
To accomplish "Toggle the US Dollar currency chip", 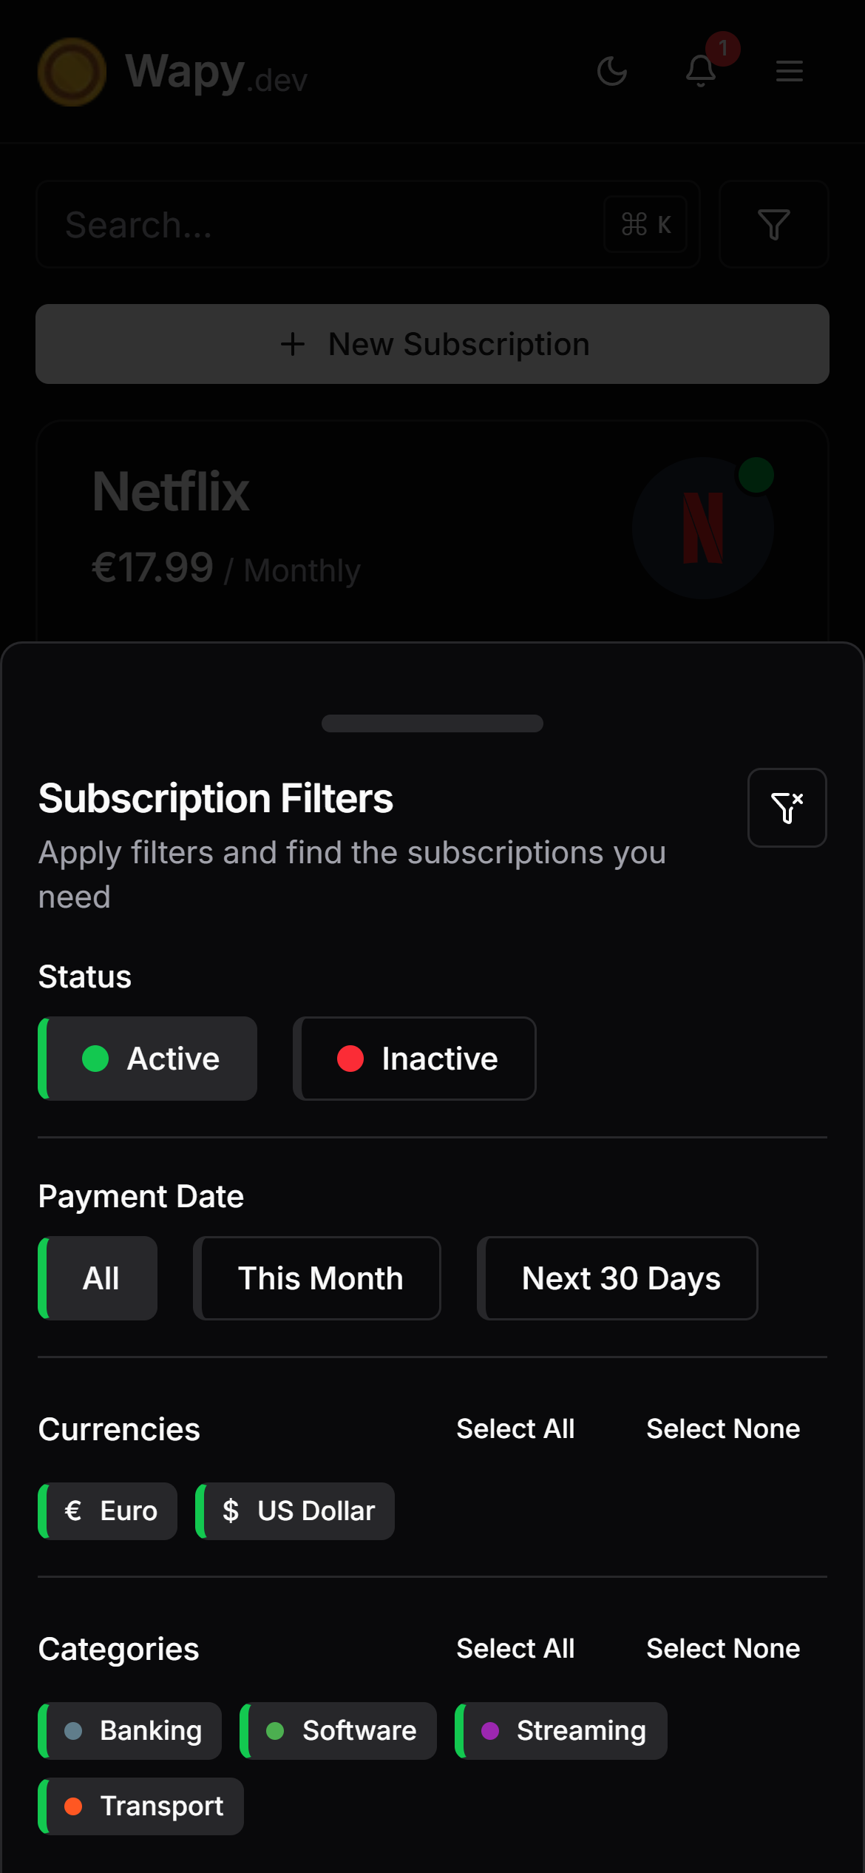I will (x=295, y=1511).
